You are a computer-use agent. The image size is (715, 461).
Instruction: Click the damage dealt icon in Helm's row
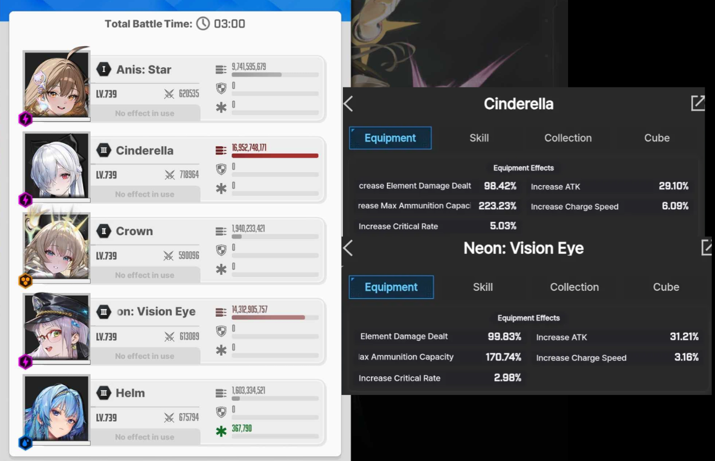pyautogui.click(x=221, y=393)
